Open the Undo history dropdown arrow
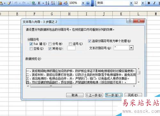The height and width of the screenshot is (116, 160). pos(20,3)
